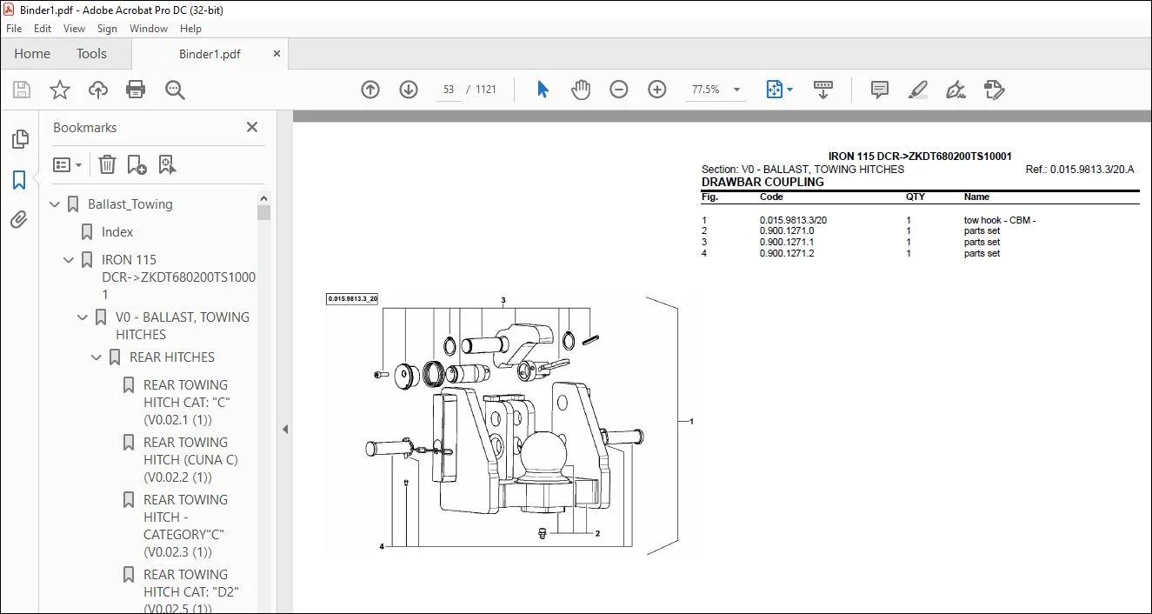Click the fit page display icon
The height and width of the screenshot is (614, 1152).
(x=774, y=90)
